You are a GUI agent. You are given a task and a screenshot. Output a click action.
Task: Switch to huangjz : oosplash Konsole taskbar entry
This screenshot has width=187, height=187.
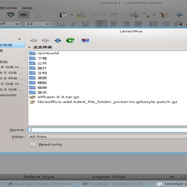116,184
